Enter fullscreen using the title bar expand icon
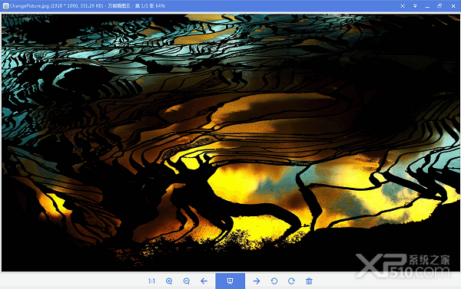The image size is (461, 289). (403, 6)
